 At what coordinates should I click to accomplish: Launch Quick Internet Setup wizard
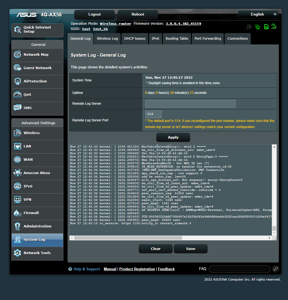(37, 30)
